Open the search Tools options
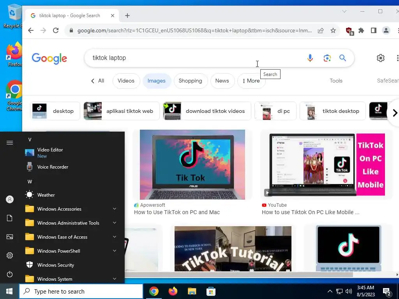This screenshot has height=299, width=399. (x=336, y=81)
